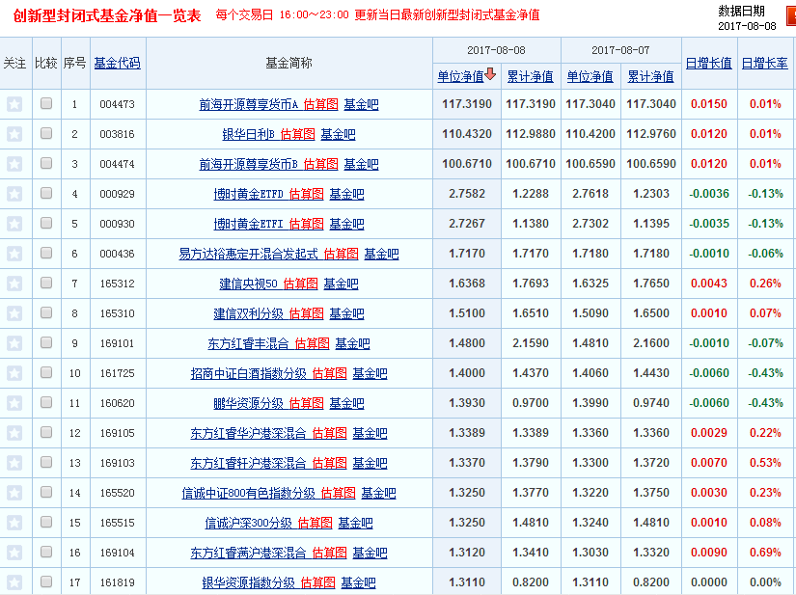The image size is (796, 595).
Task: Check compare box for fund 004474
Action: point(46,163)
